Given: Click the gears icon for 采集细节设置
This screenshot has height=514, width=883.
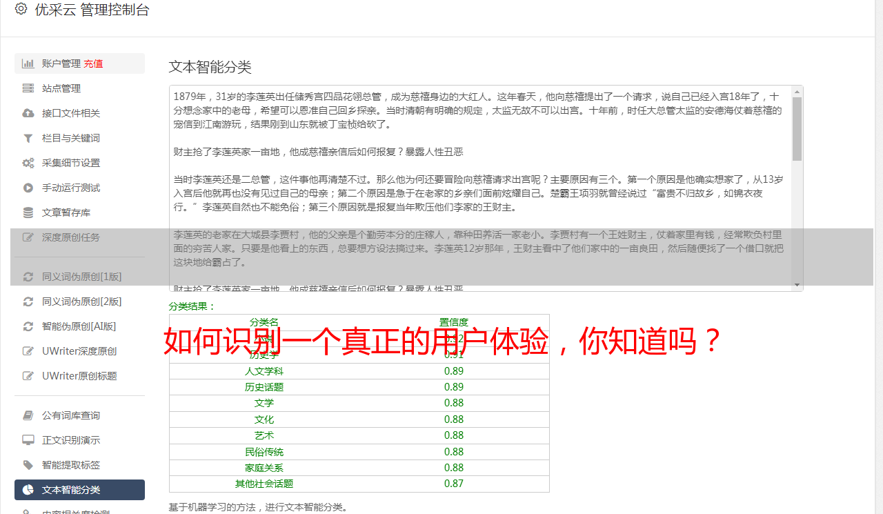Looking at the screenshot, I should pos(28,163).
